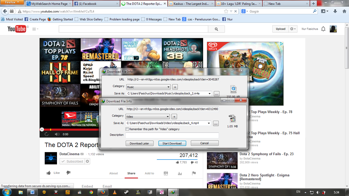
Task: Go back using browser back arrow
Action: click(x=5, y=11)
